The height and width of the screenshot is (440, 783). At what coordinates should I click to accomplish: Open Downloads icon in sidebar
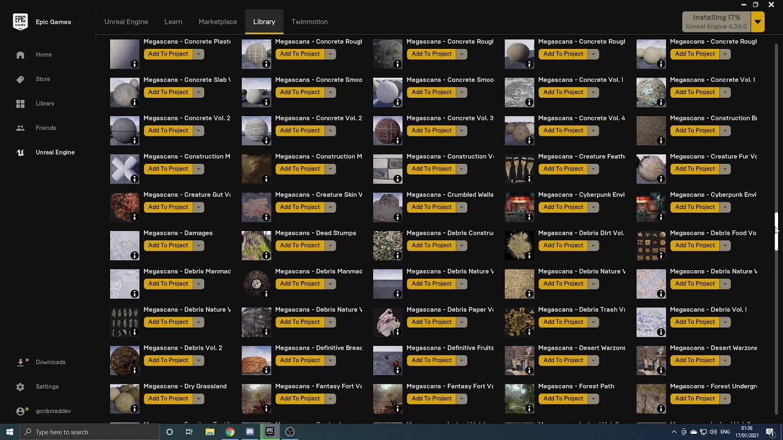pos(20,362)
